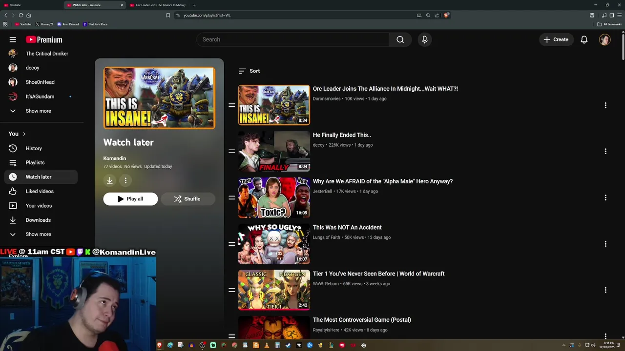Open options for AFRAID of Alpha Male video
The width and height of the screenshot is (625, 351).
(605, 198)
